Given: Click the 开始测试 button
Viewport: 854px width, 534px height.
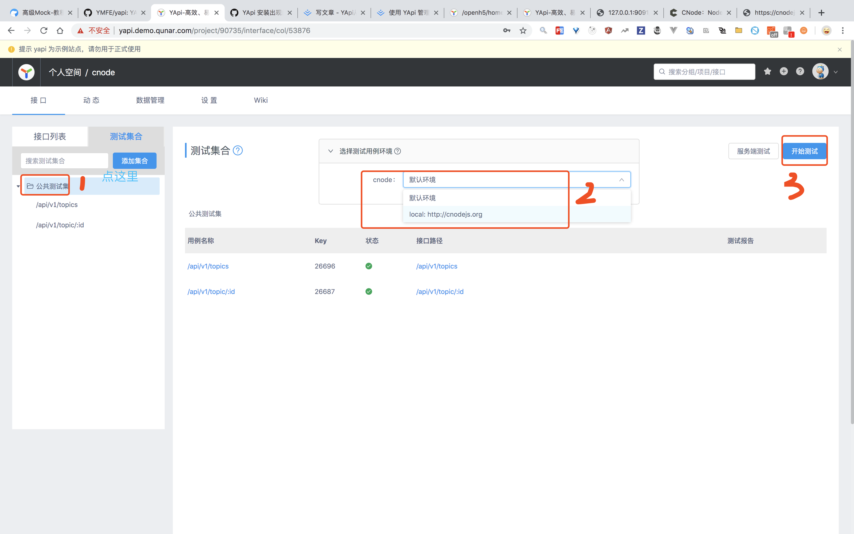Looking at the screenshot, I should click(x=804, y=151).
